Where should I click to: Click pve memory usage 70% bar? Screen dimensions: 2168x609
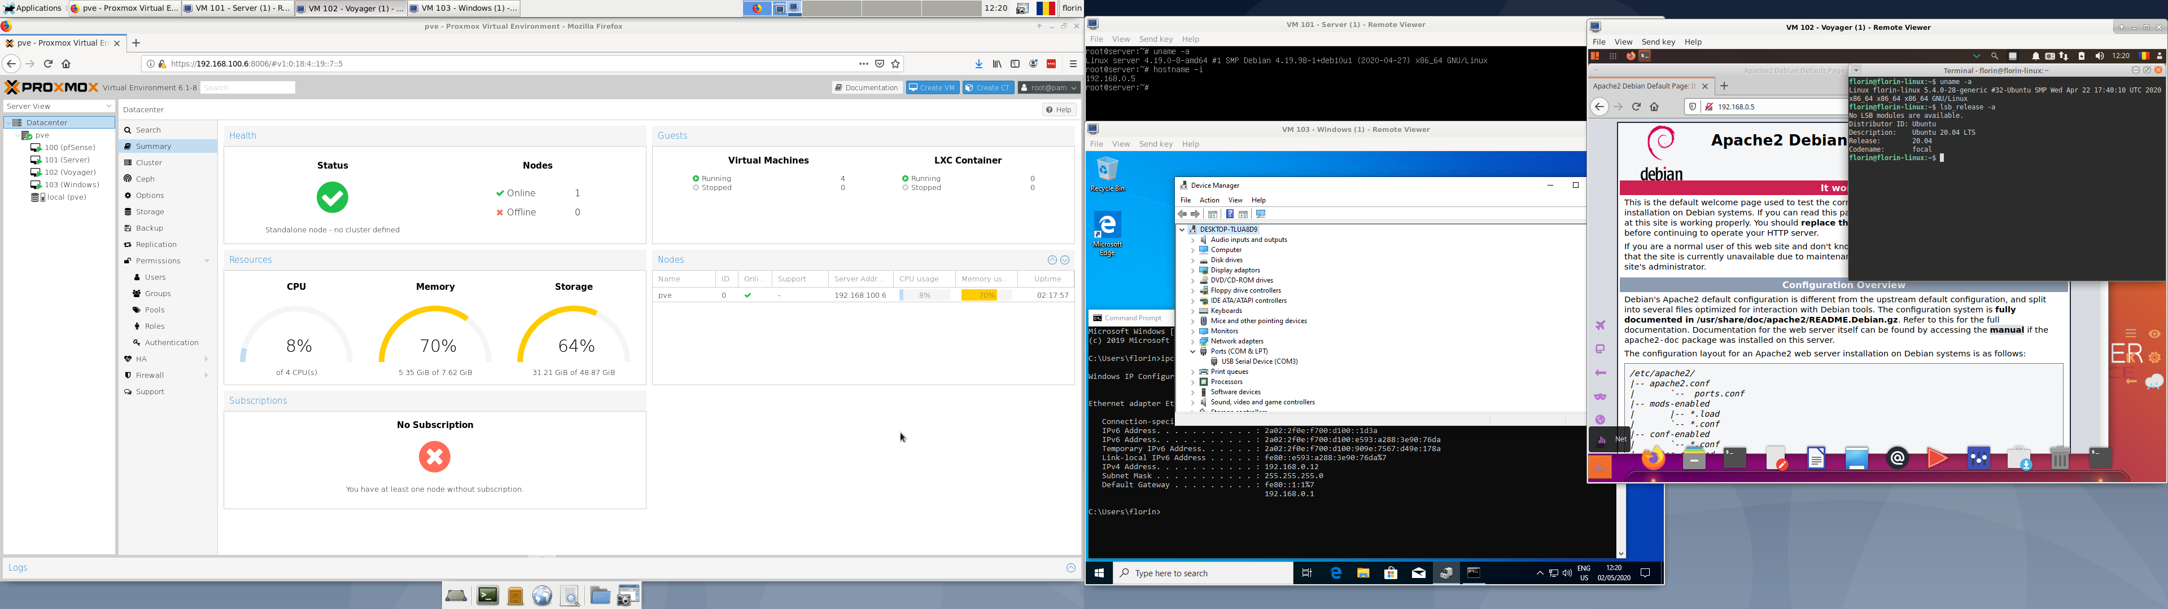tap(986, 295)
